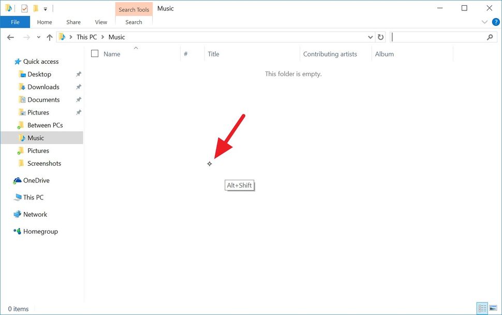Click the search magnifier icon in search box
502x315 pixels.
pos(490,37)
